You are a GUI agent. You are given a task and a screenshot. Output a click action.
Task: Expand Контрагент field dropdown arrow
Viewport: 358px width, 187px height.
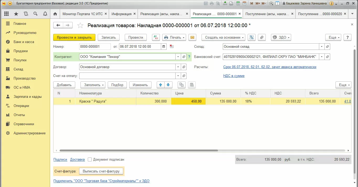[x=178, y=57]
